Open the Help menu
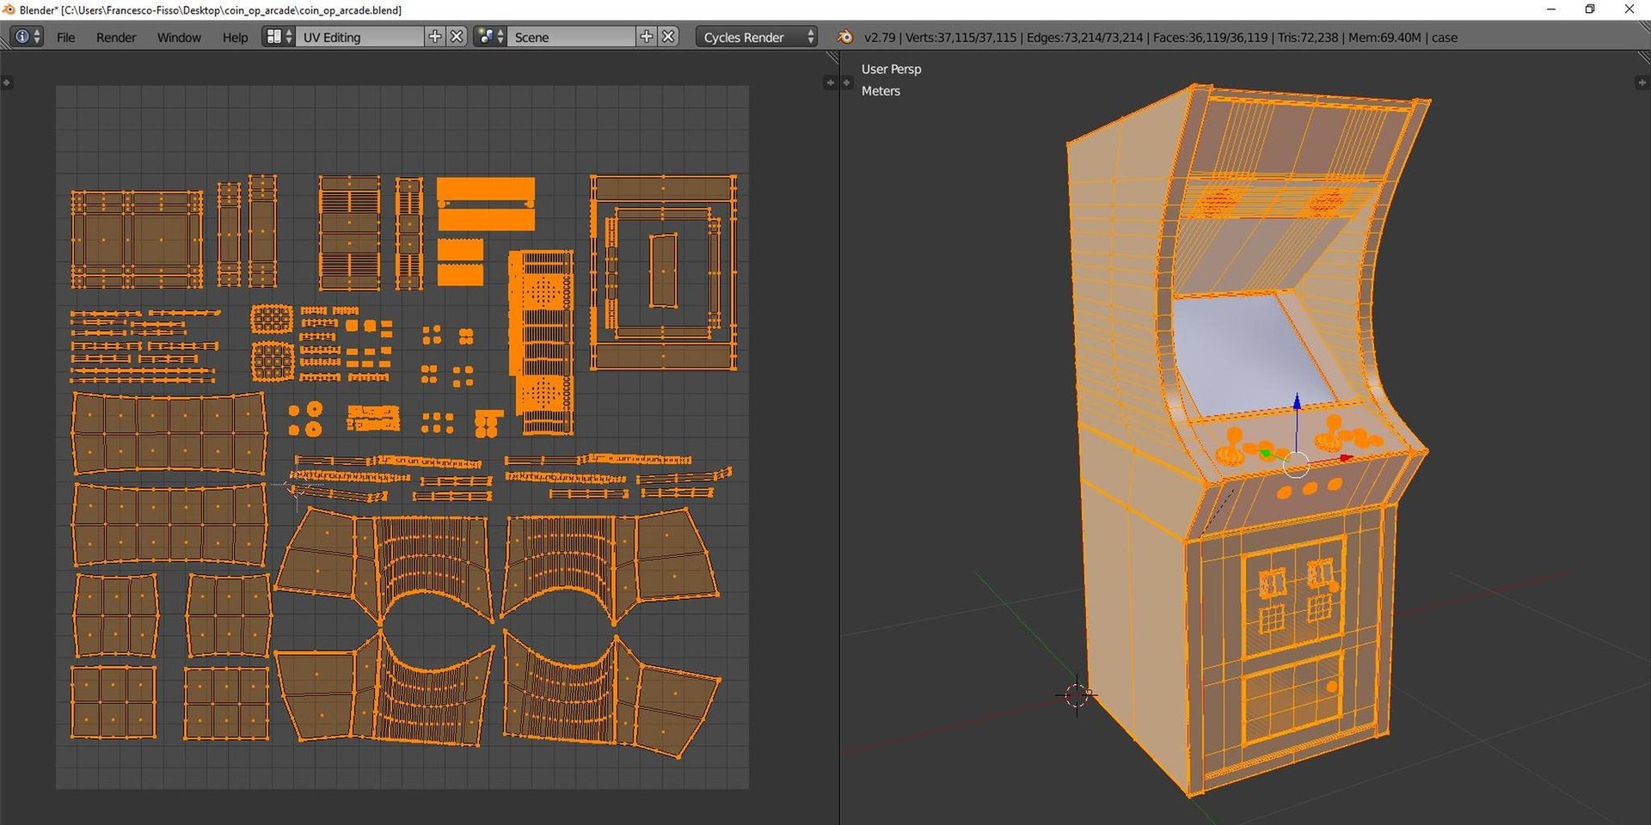The width and height of the screenshot is (1651, 825). coord(235,38)
